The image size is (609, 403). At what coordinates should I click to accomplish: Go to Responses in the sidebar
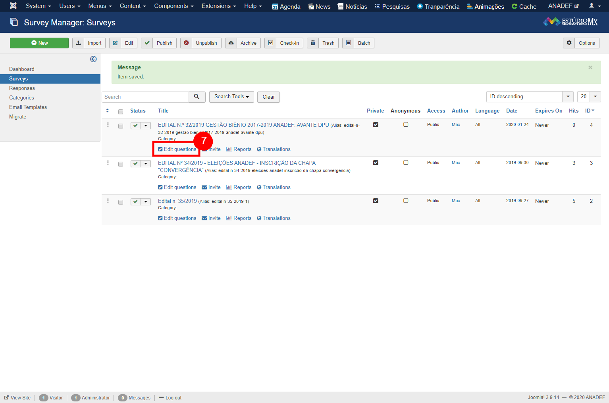coord(22,88)
